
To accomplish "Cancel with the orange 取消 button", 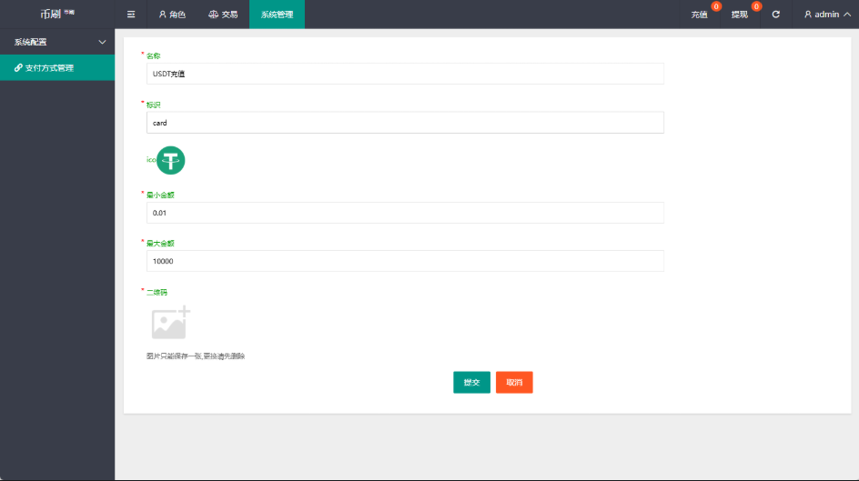I will point(514,383).
